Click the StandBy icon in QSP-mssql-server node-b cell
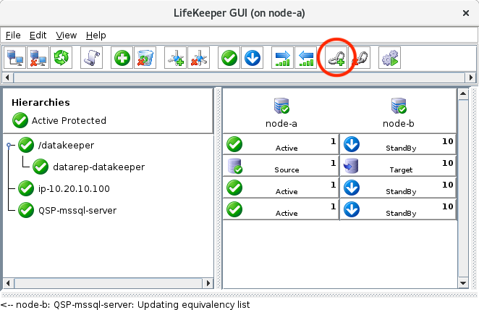479x310 pixels. 352,209
